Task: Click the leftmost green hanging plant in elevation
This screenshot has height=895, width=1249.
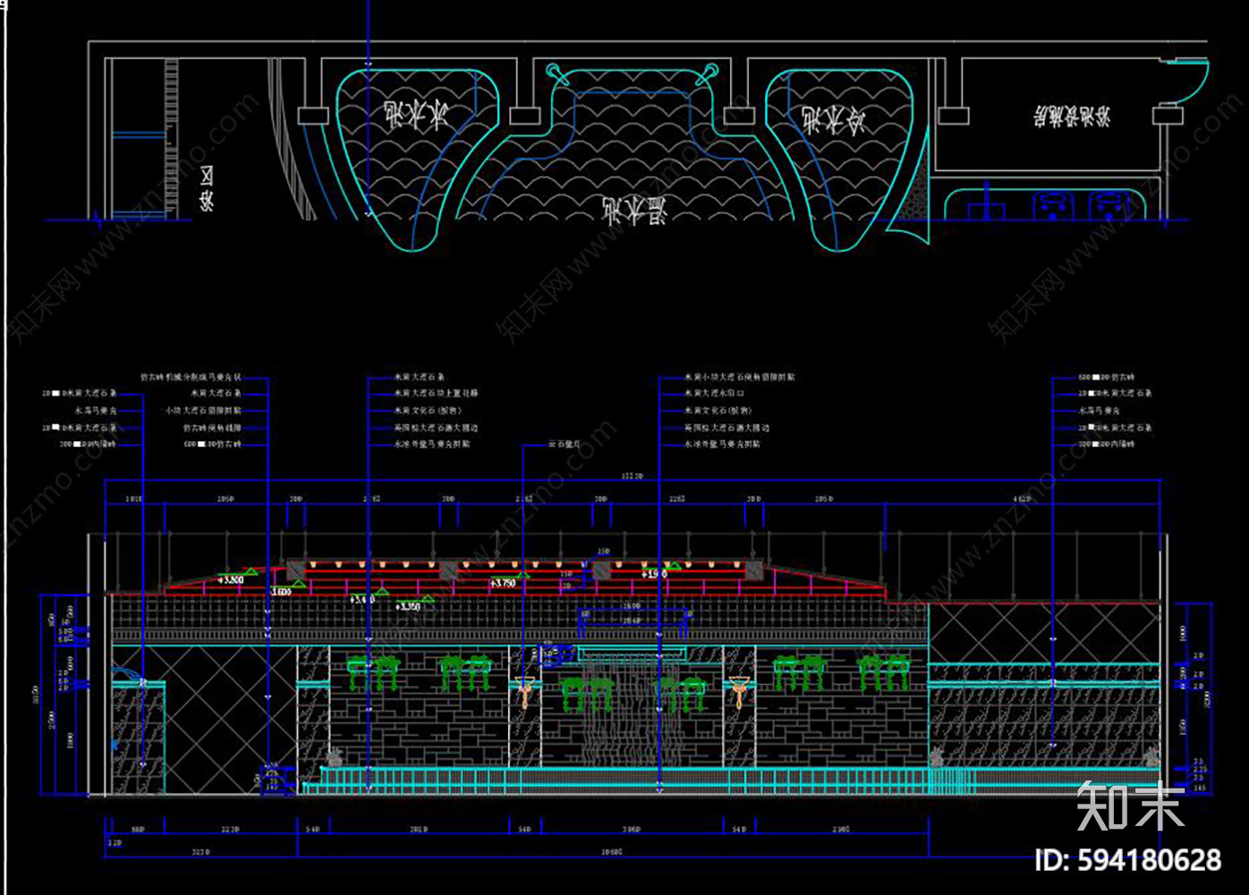Action: (372, 673)
